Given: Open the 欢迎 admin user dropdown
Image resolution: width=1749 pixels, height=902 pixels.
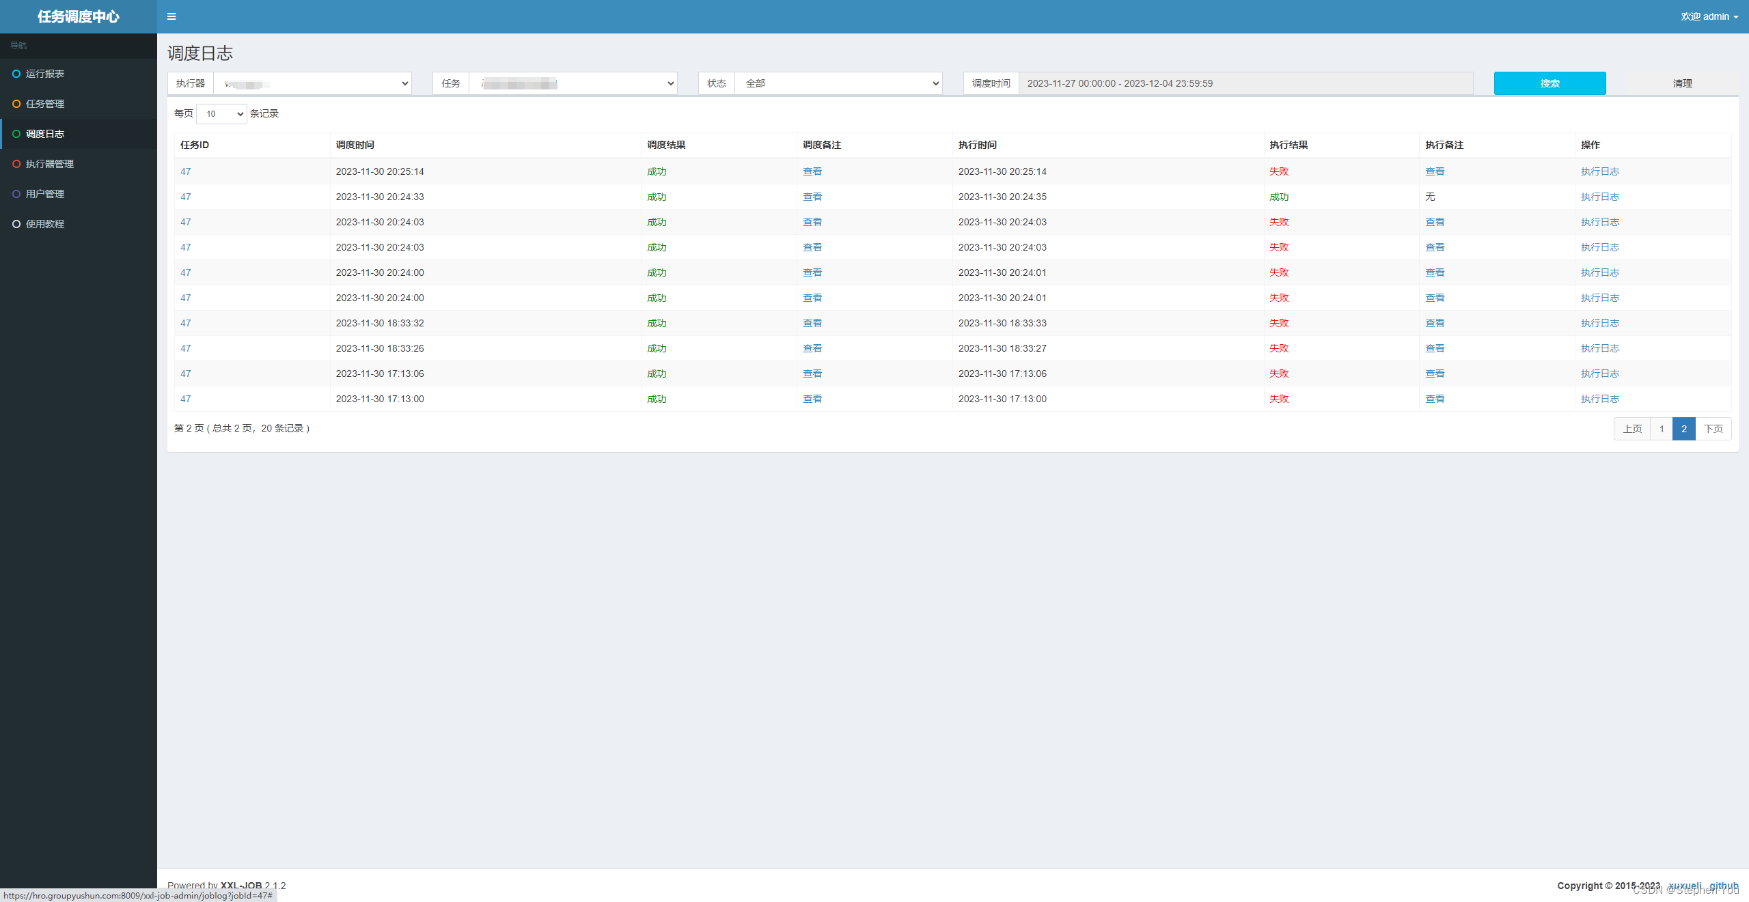Looking at the screenshot, I should coord(1709,16).
